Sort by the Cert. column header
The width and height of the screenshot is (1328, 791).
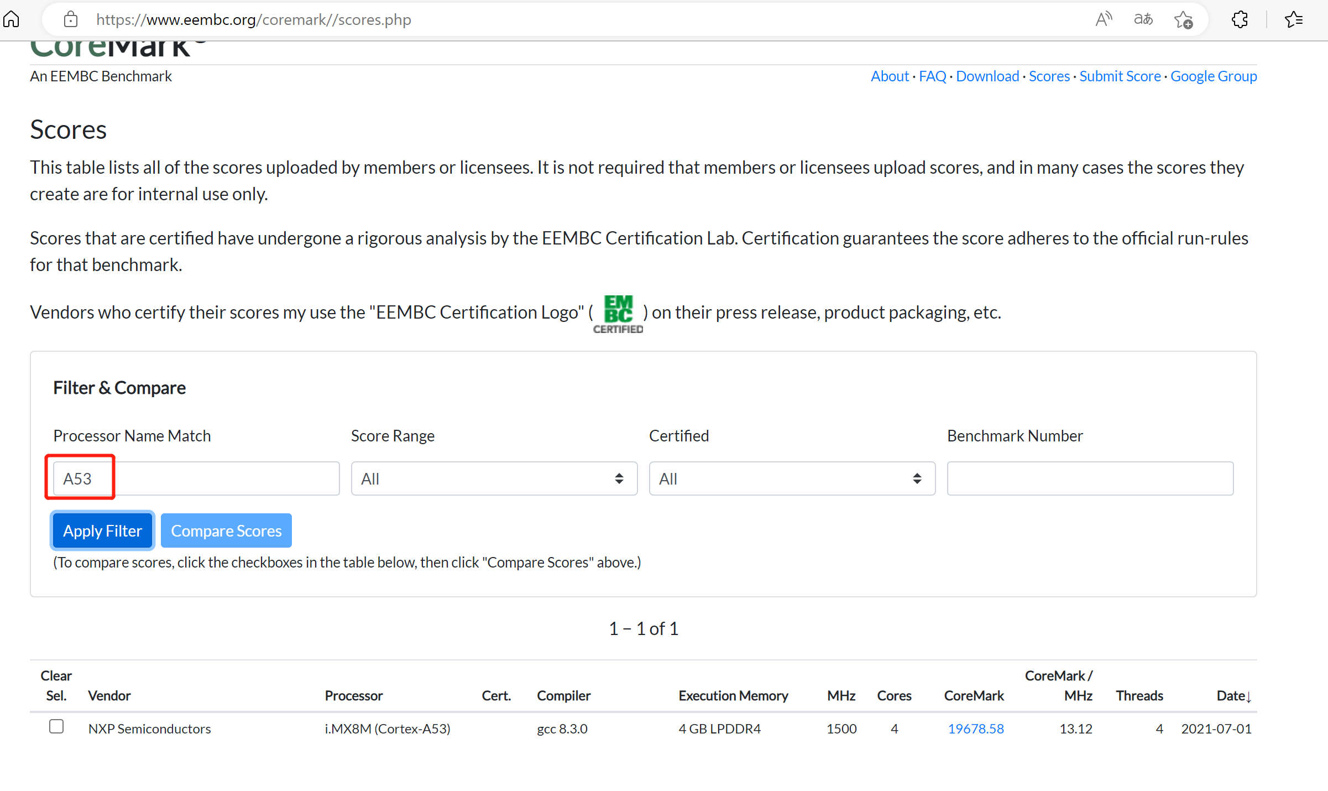(x=496, y=695)
